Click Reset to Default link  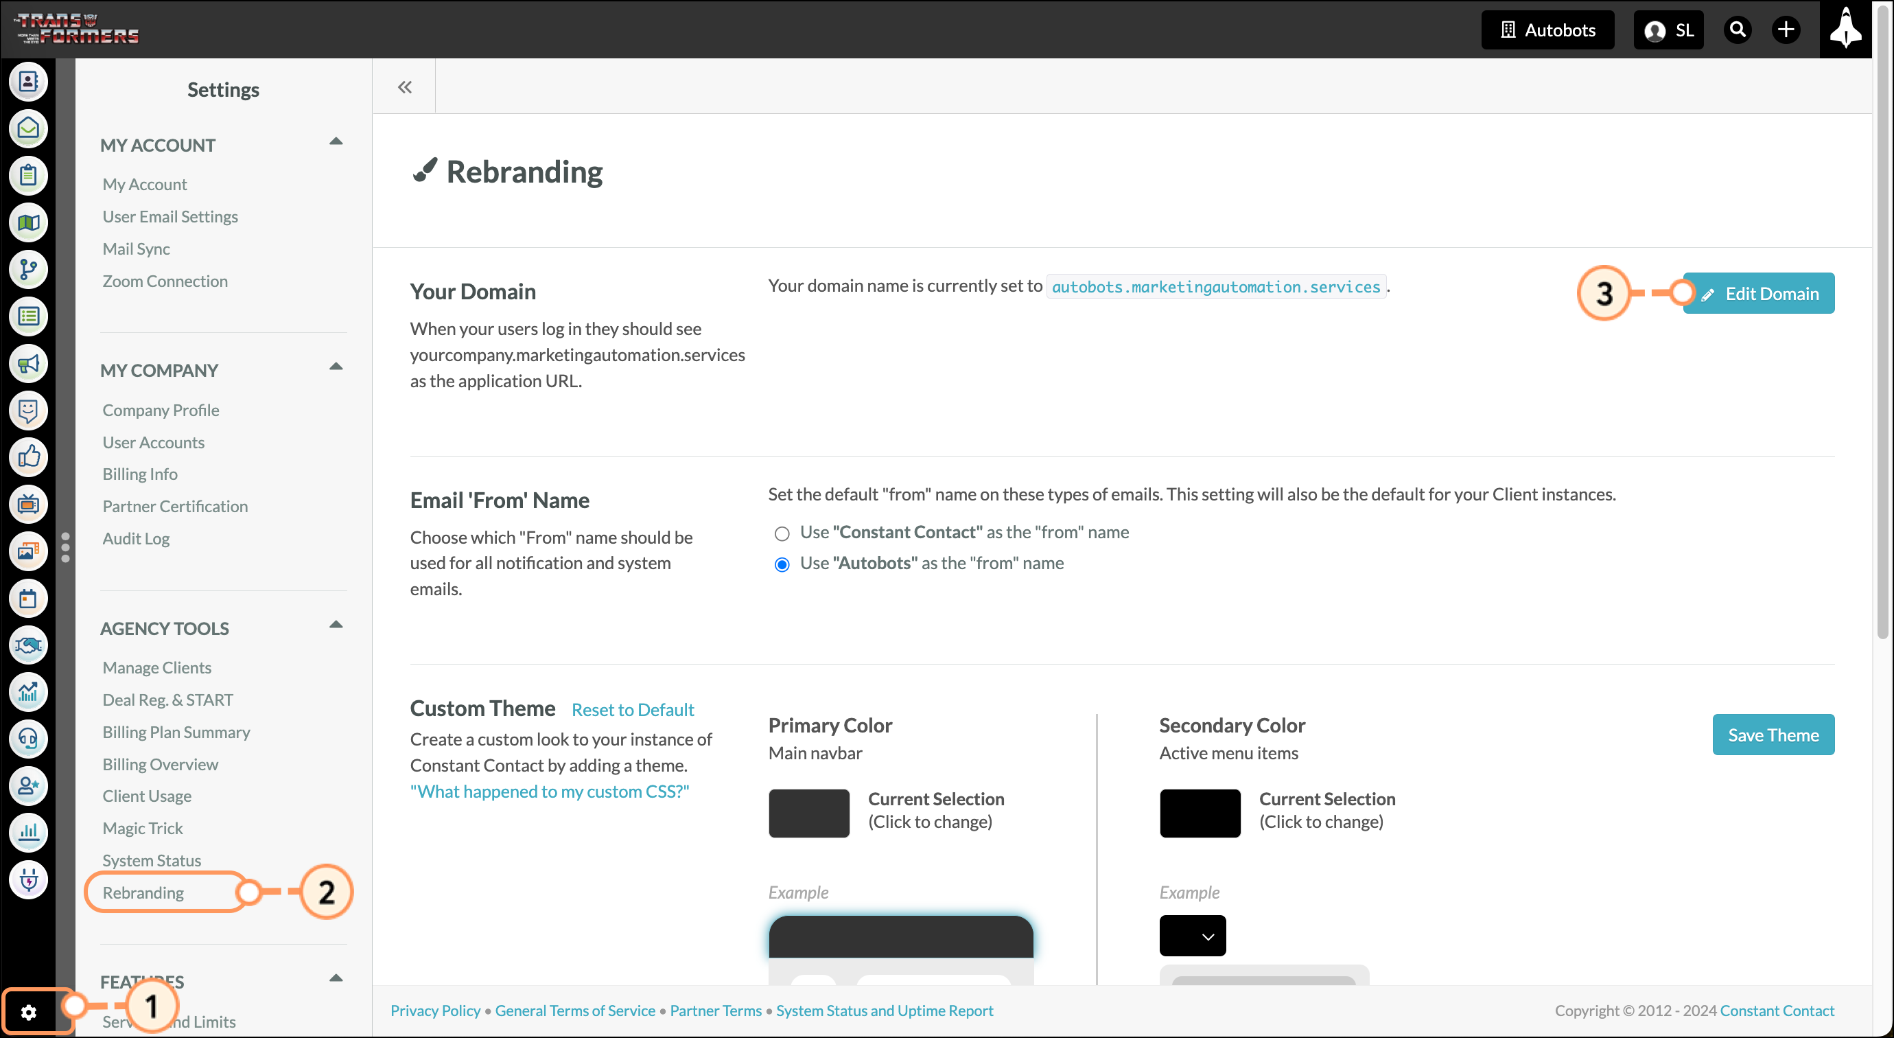coord(632,710)
